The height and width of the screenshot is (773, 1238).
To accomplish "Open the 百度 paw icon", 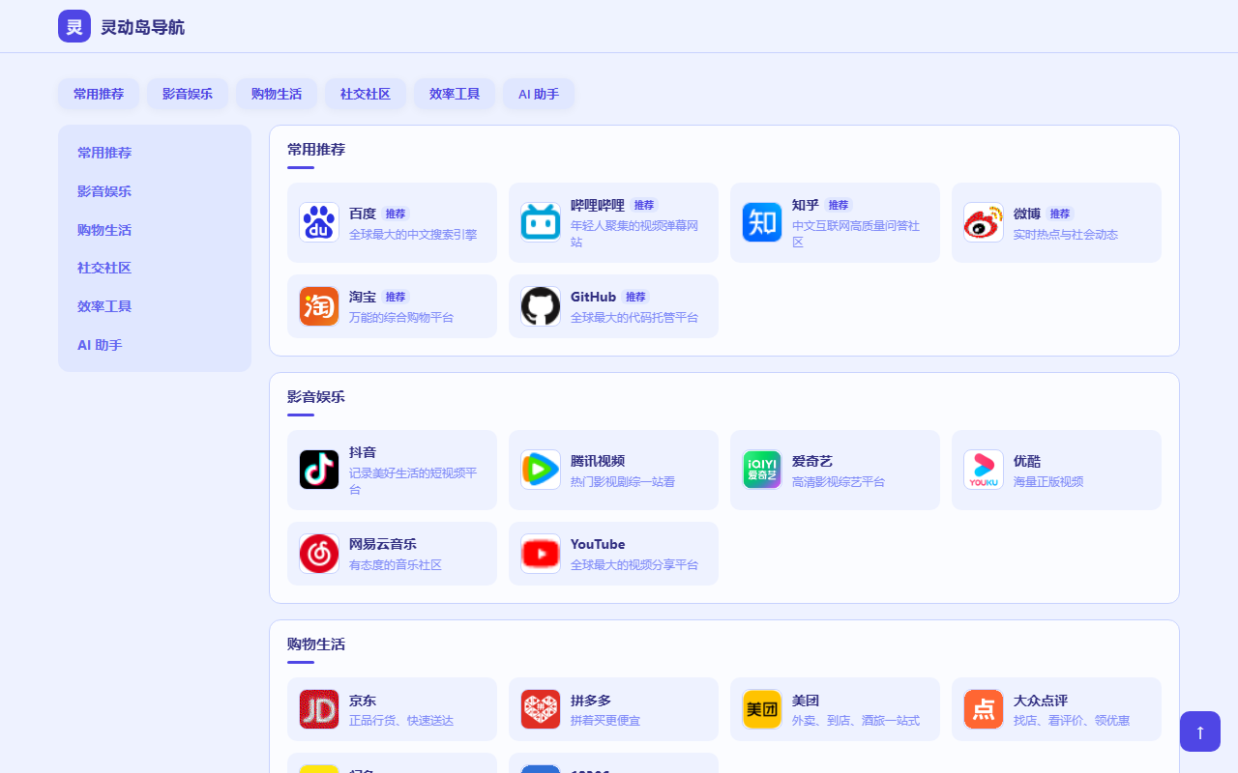I will 319,222.
